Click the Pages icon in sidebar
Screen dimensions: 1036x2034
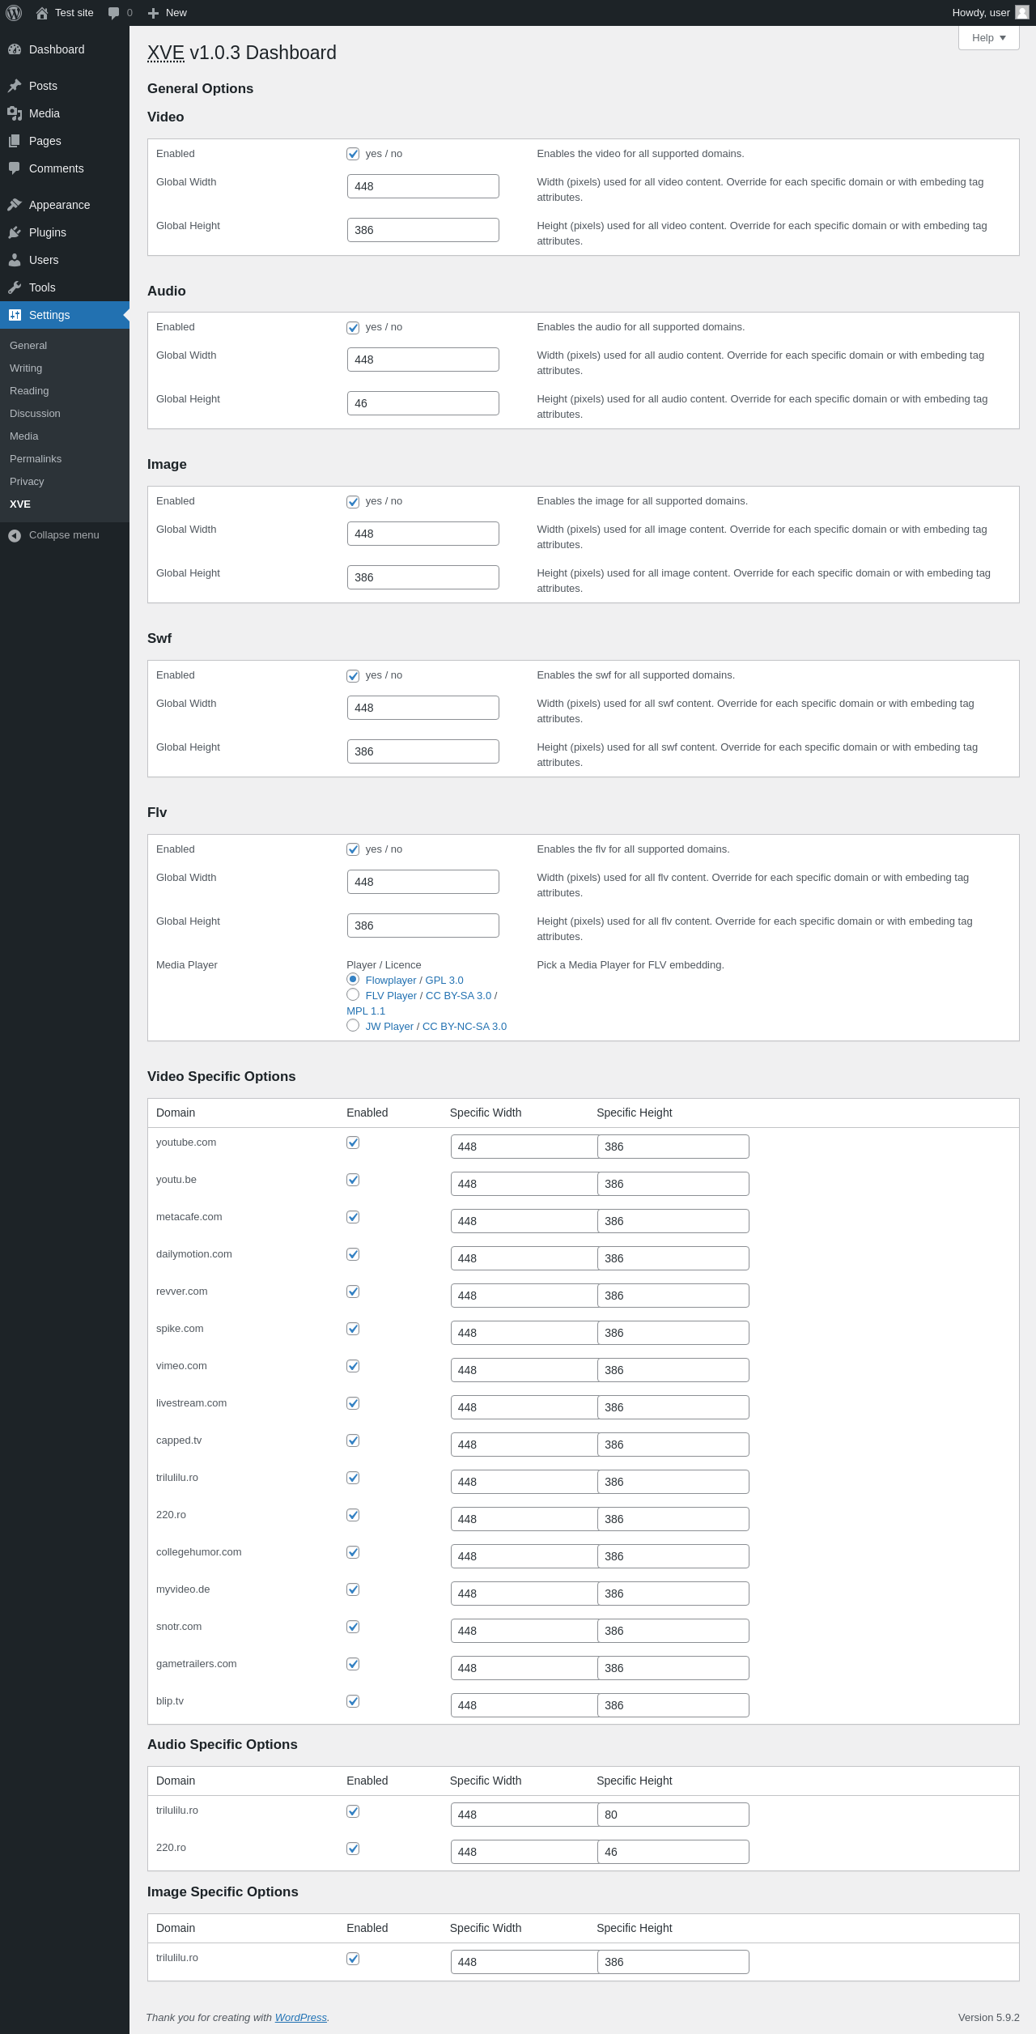(15, 141)
